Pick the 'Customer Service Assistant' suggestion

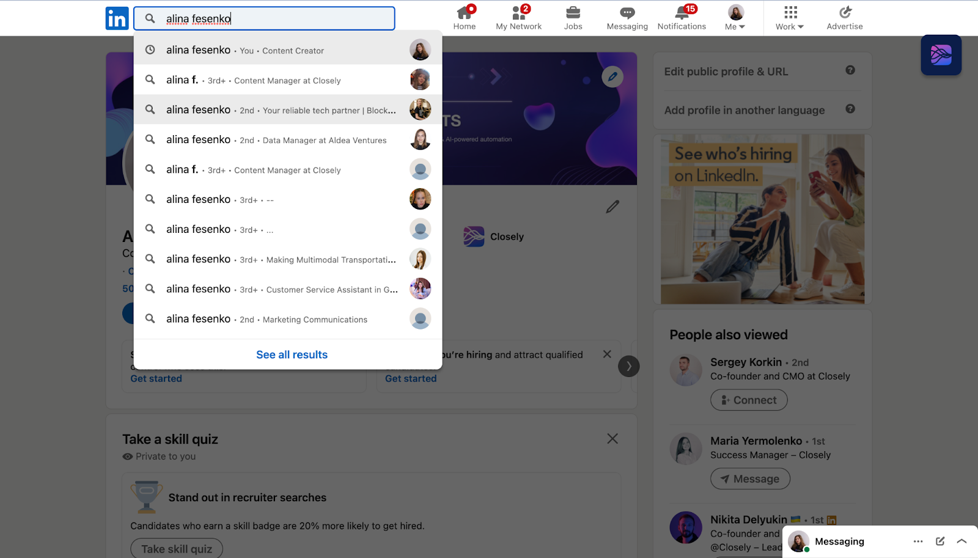click(x=288, y=289)
